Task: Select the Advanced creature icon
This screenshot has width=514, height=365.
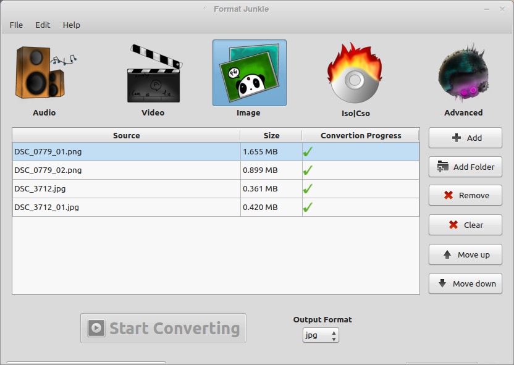Action: 463,73
